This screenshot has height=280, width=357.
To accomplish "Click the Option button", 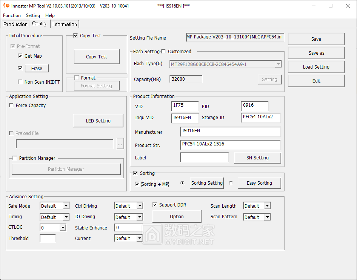I will 177,217.
